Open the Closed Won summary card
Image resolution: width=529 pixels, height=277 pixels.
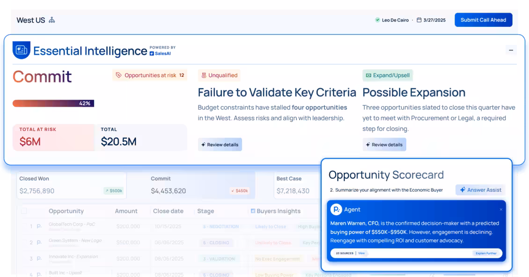click(x=72, y=185)
